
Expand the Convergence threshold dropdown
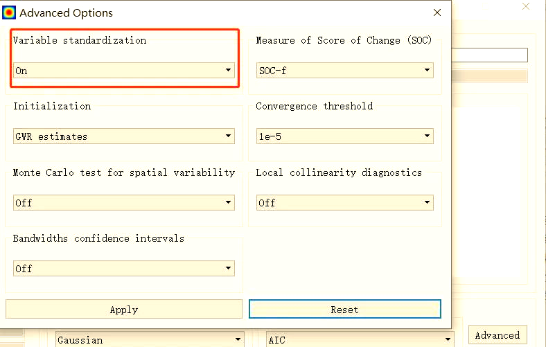click(x=345, y=136)
